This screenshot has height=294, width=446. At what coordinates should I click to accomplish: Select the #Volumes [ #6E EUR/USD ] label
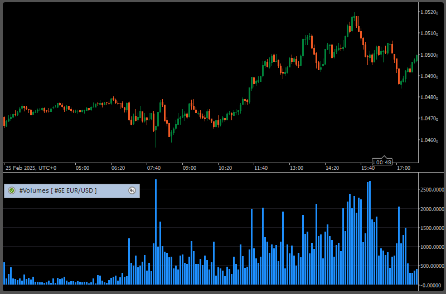pyautogui.click(x=58, y=191)
